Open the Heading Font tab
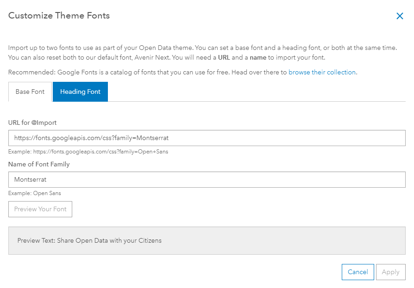The width and height of the screenshot is (414, 288). pyautogui.click(x=80, y=92)
